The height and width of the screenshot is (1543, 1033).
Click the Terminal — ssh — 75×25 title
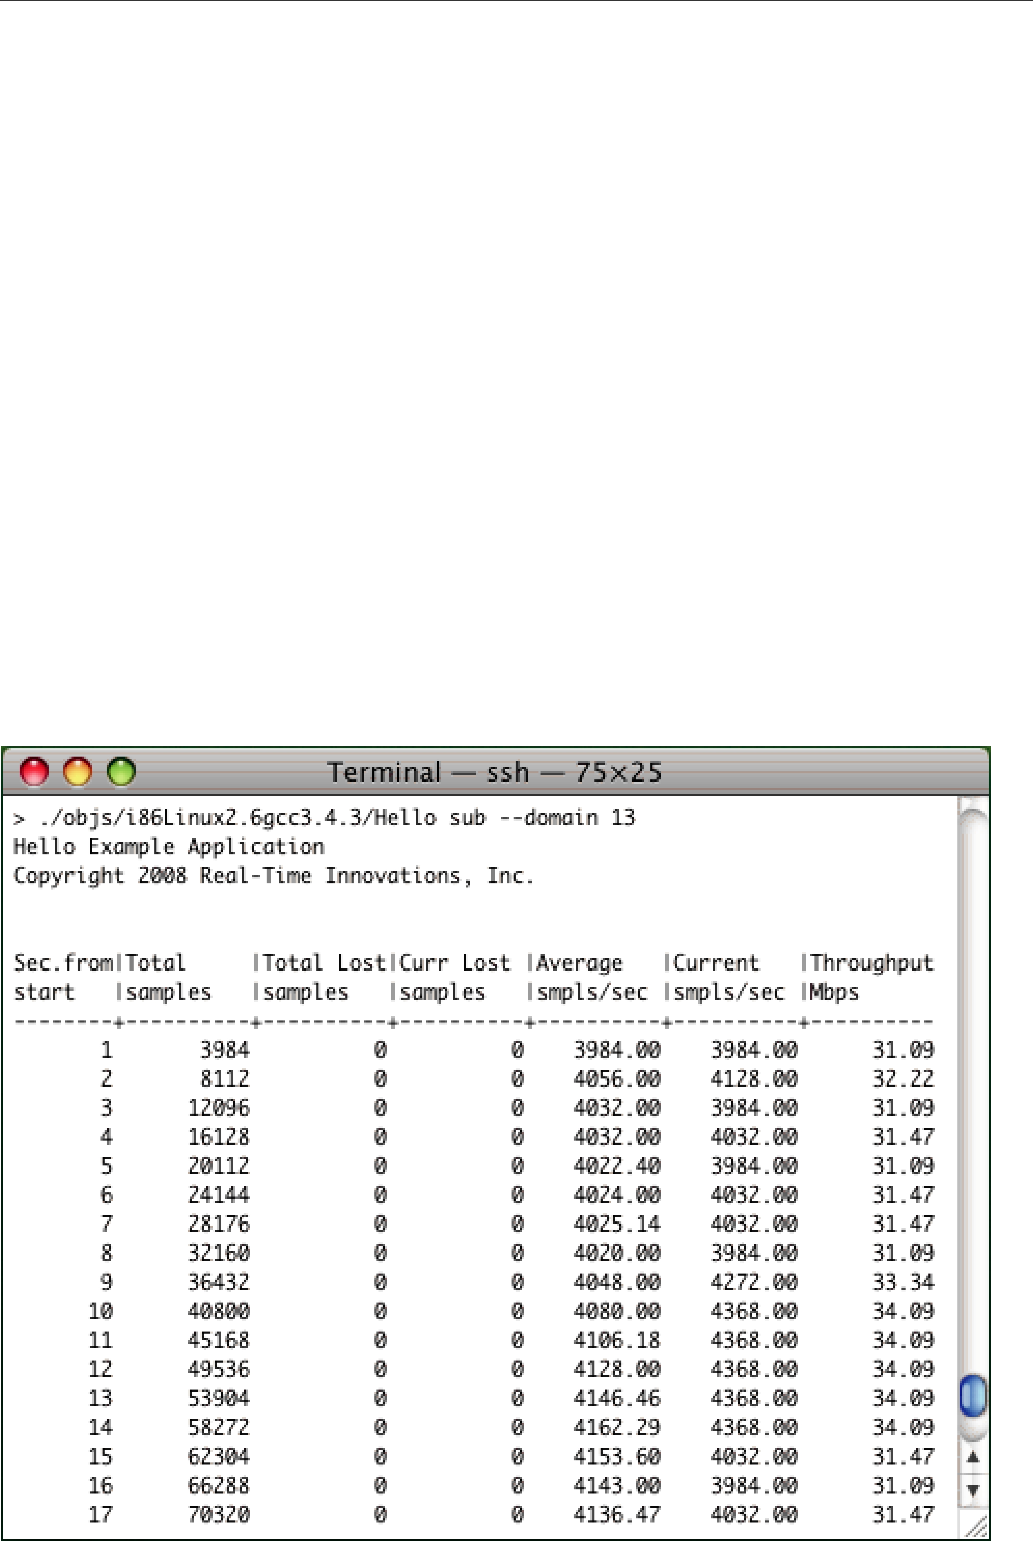point(495,772)
